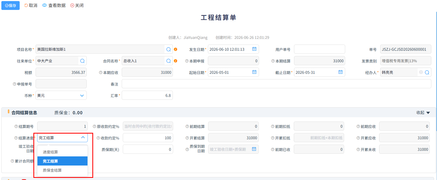Click help icon next to 开累未收
Image resolution: width=437 pixels, height=180 pixels.
(358, 149)
